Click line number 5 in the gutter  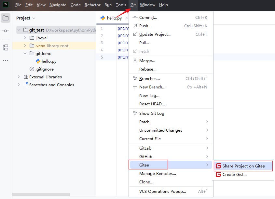[x=102, y=57]
